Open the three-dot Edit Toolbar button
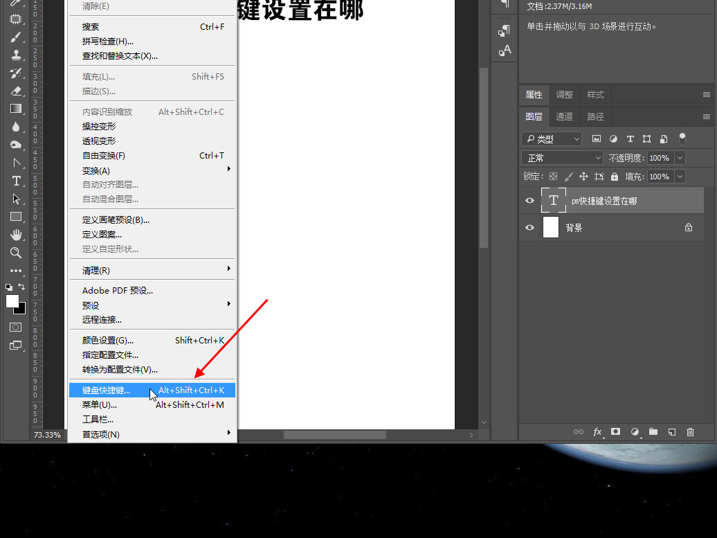Viewport: 717px width, 538px height. click(x=15, y=271)
